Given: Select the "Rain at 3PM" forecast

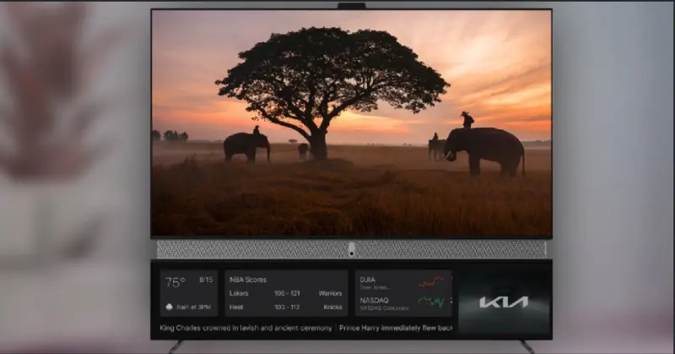Looking at the screenshot, I should [194, 307].
